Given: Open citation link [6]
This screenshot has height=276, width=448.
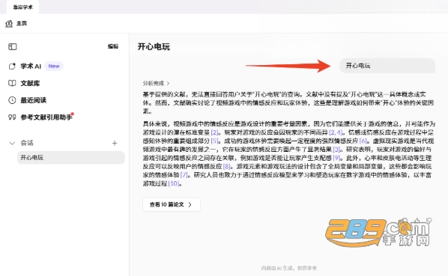Looking at the screenshot, I should pos(363,141).
